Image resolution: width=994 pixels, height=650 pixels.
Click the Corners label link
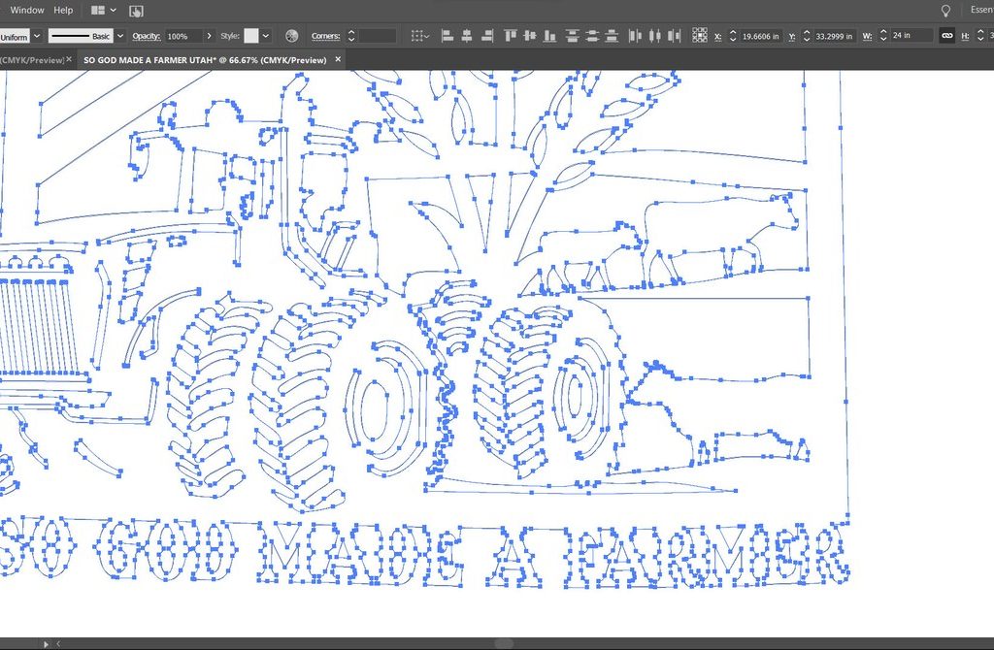pos(325,36)
